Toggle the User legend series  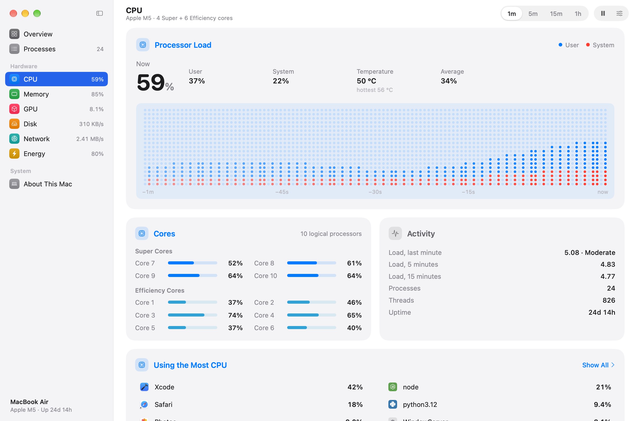click(x=568, y=45)
